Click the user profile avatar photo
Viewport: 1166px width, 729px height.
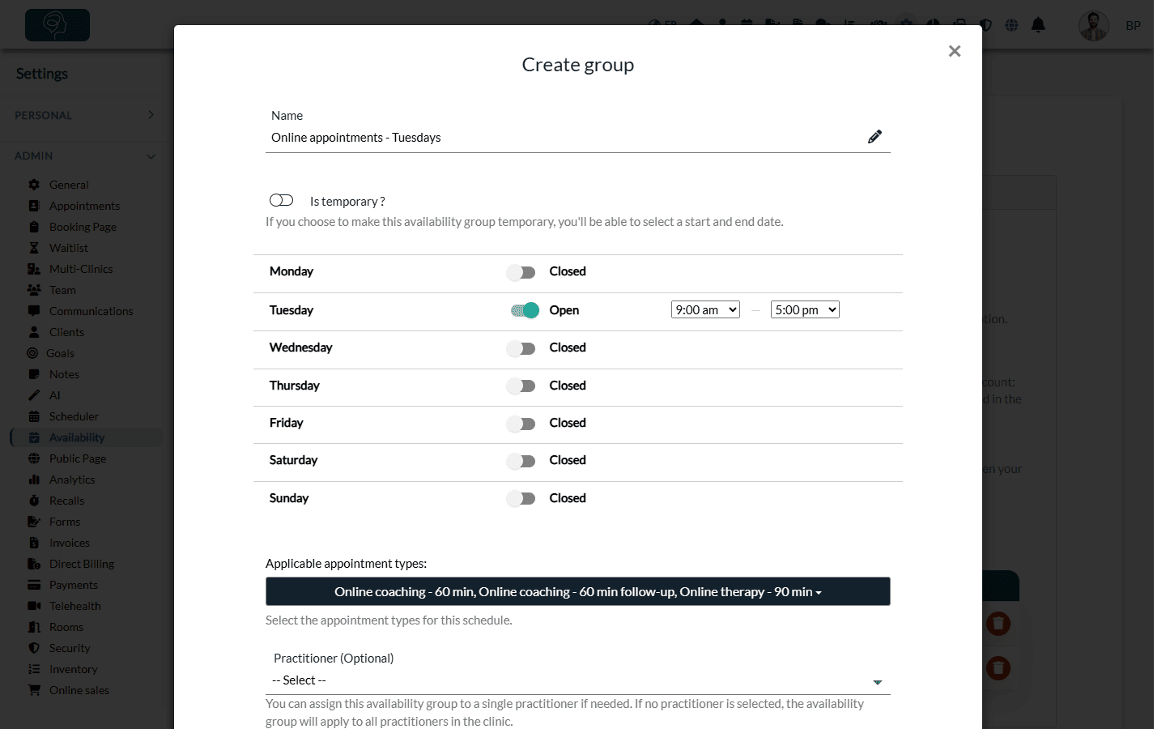1094,26
